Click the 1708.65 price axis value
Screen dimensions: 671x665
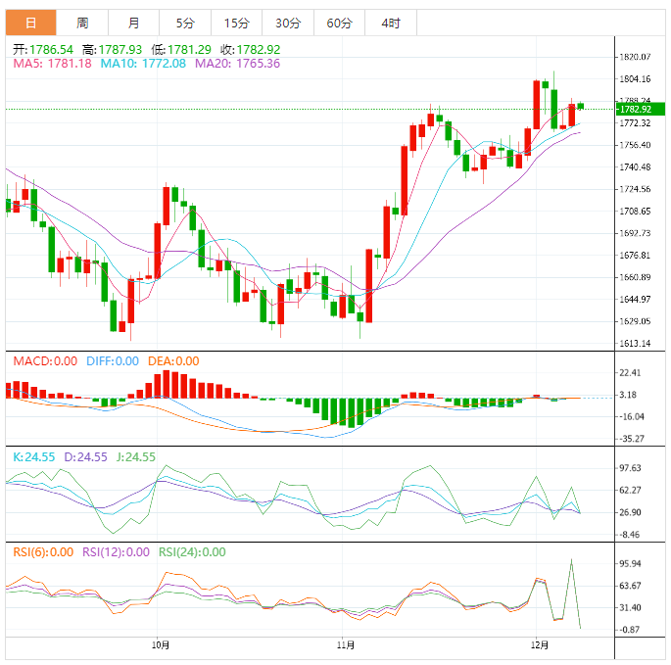tap(635, 212)
